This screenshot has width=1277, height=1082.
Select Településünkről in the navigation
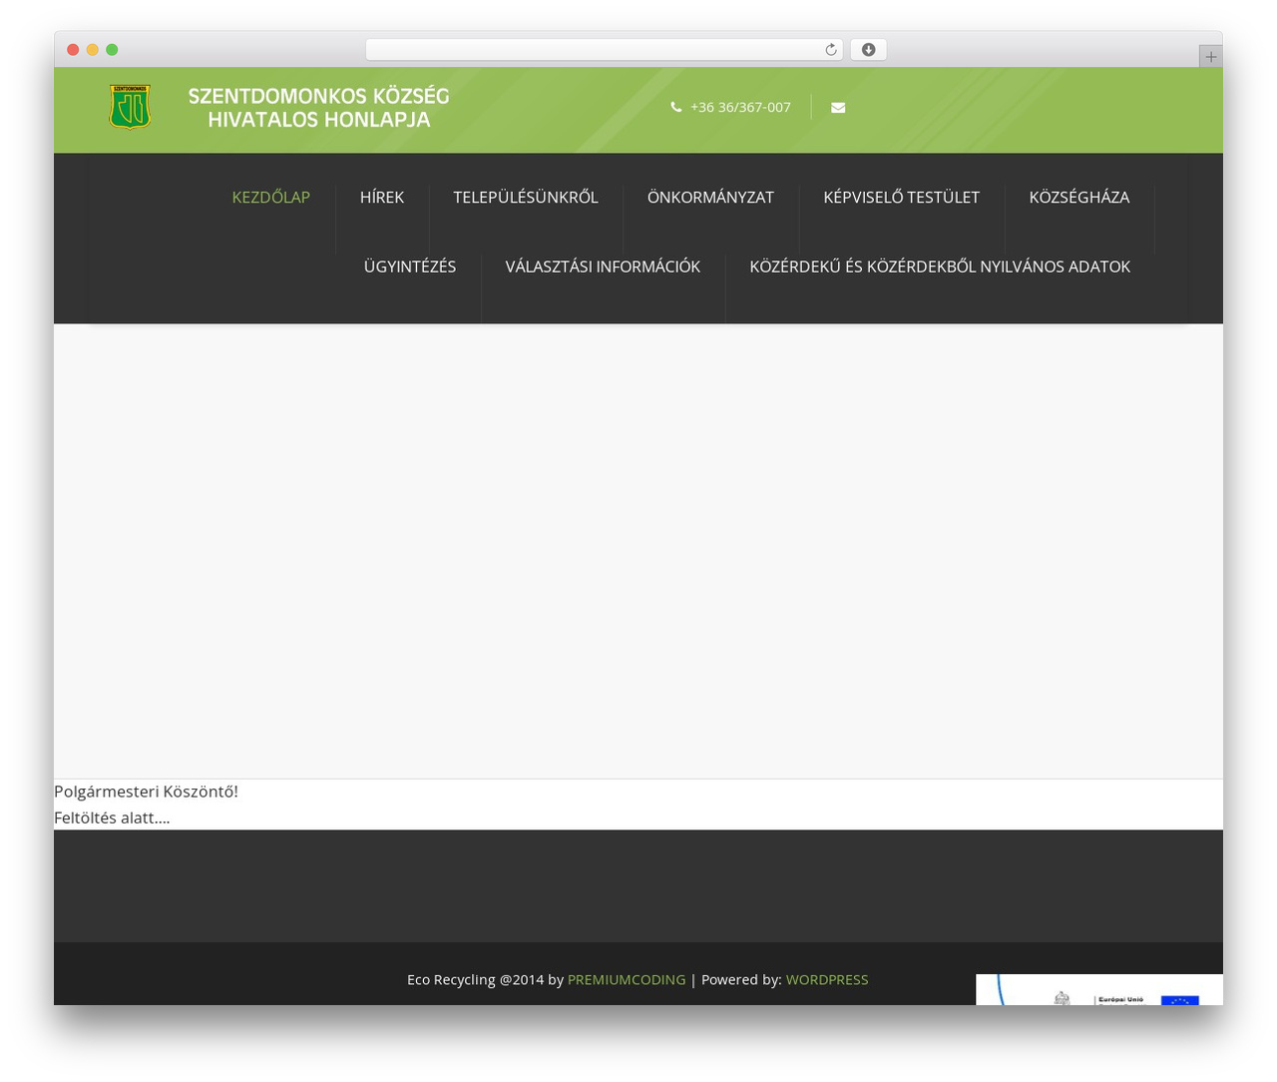(526, 198)
